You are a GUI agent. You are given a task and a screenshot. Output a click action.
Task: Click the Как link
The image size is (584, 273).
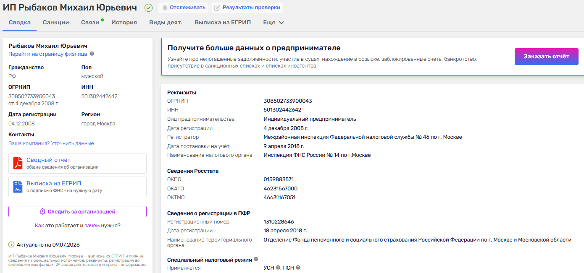pyautogui.click(x=39, y=226)
